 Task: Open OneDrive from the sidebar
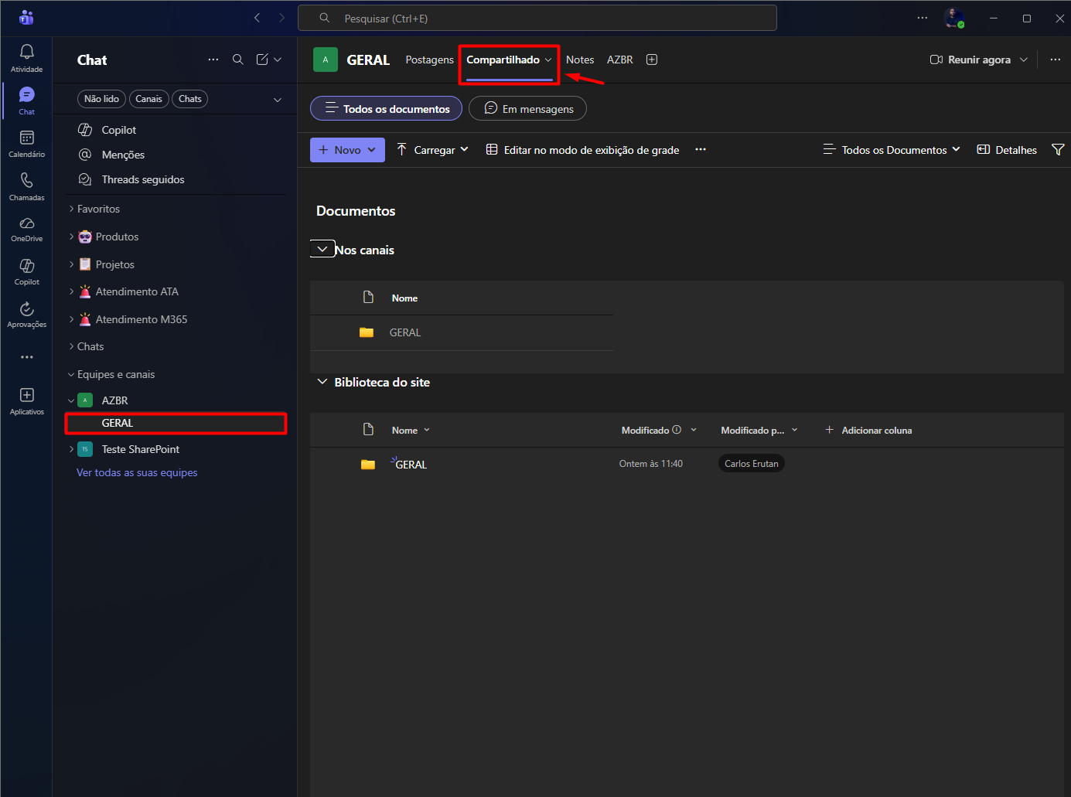26,224
